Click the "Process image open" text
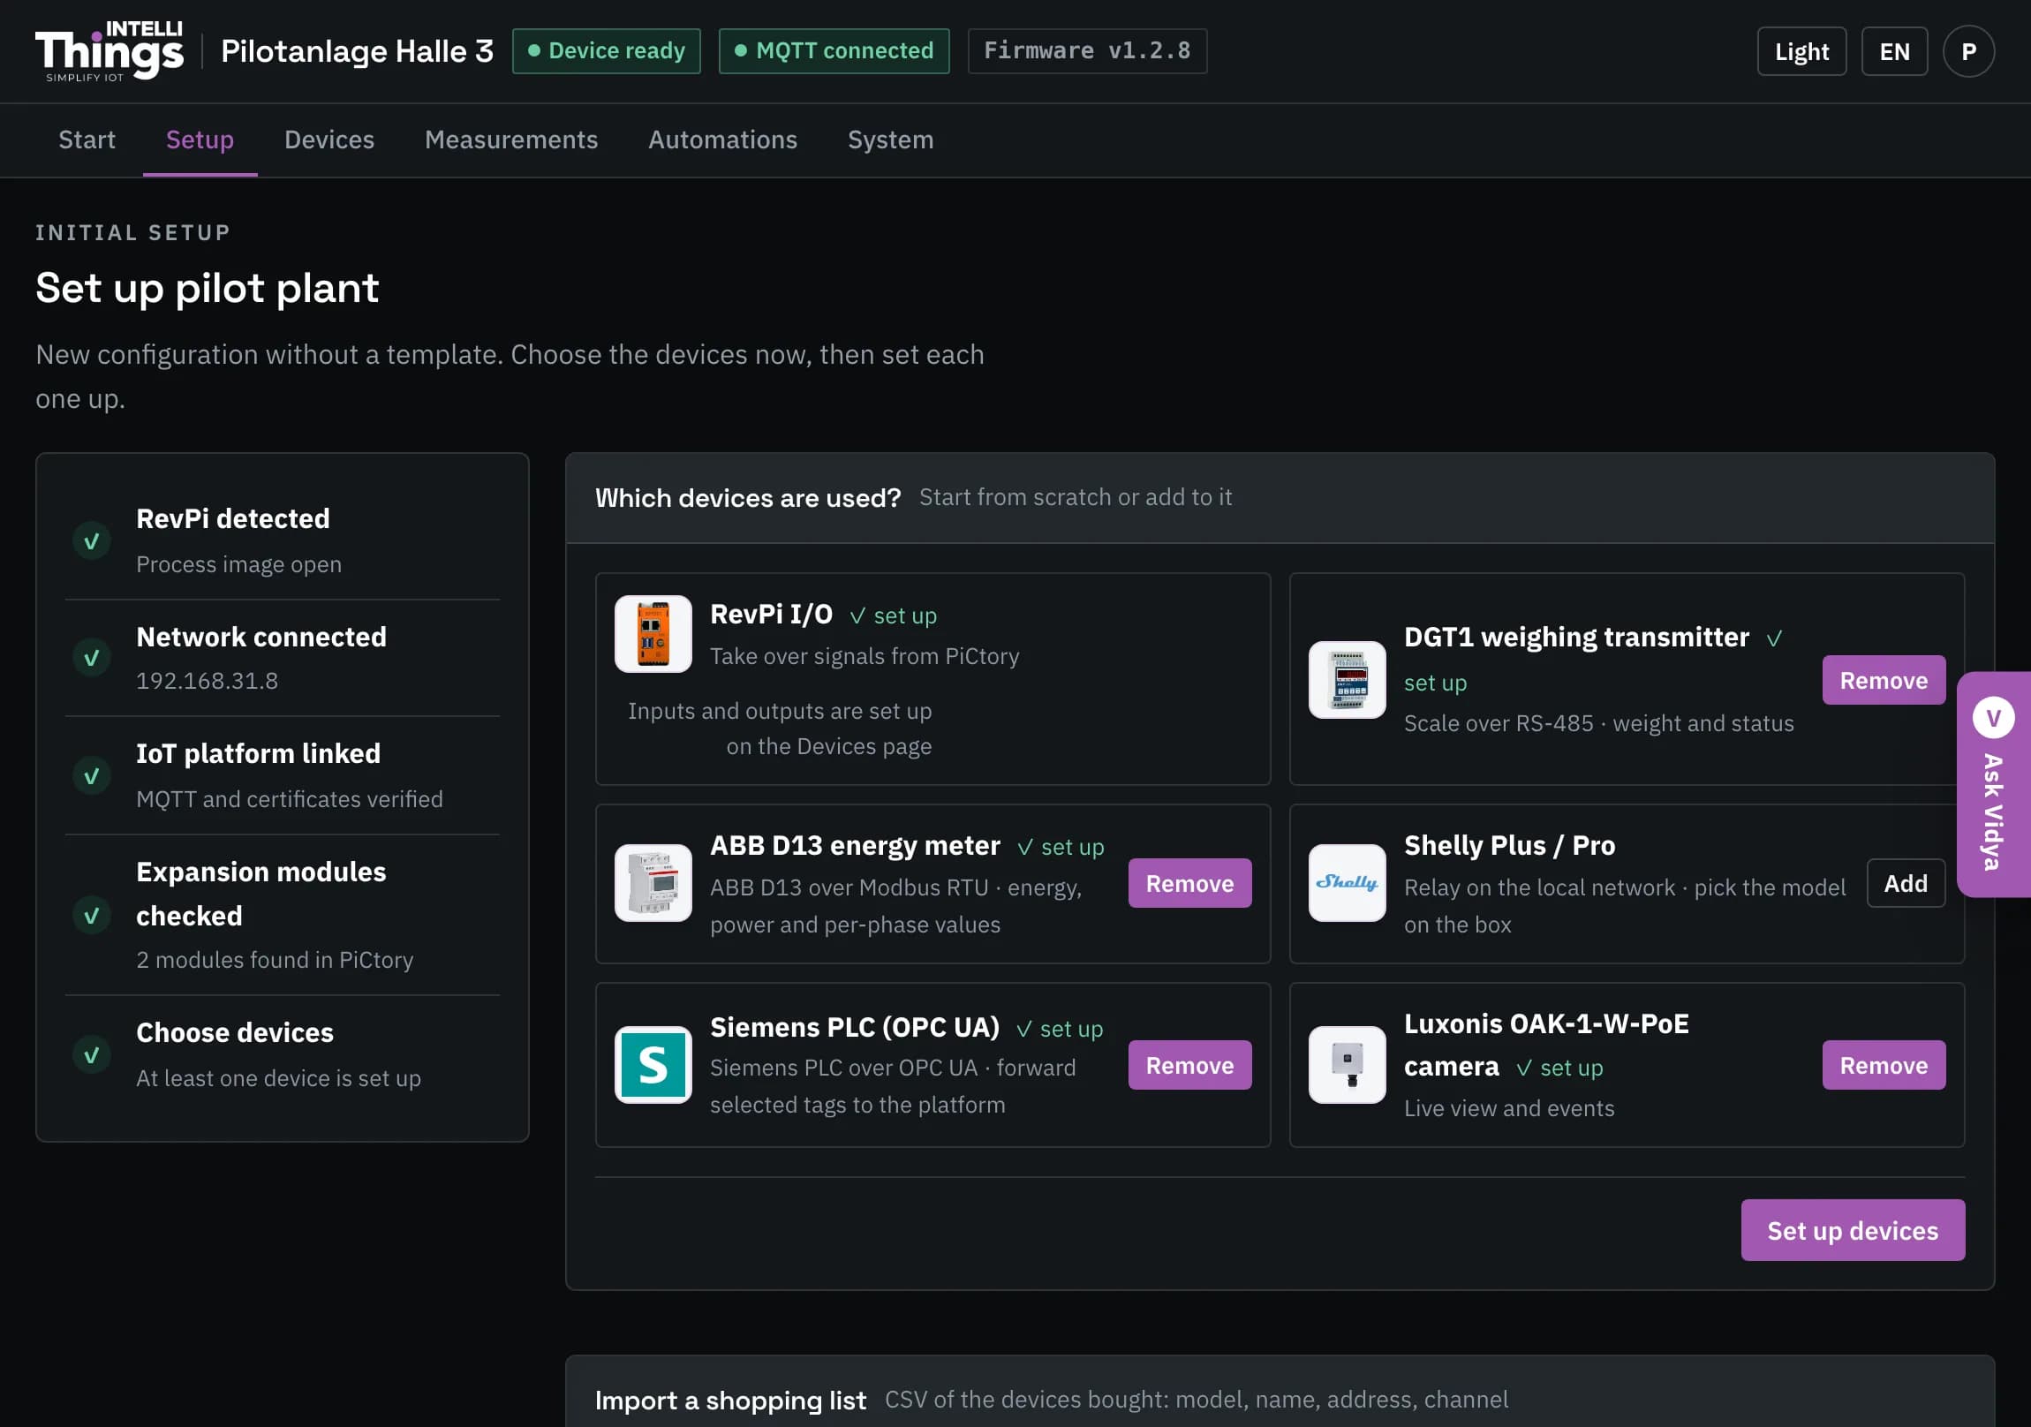 pyautogui.click(x=238, y=564)
